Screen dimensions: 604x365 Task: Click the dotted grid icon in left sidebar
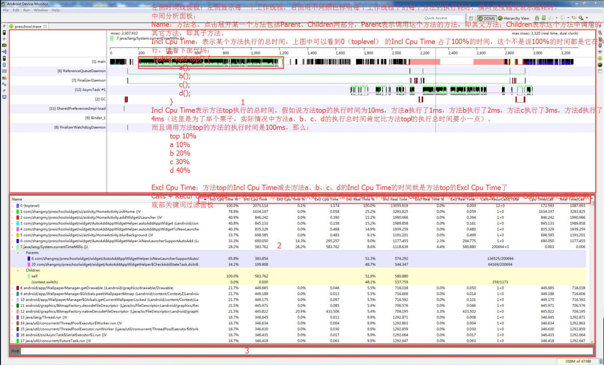4,71
